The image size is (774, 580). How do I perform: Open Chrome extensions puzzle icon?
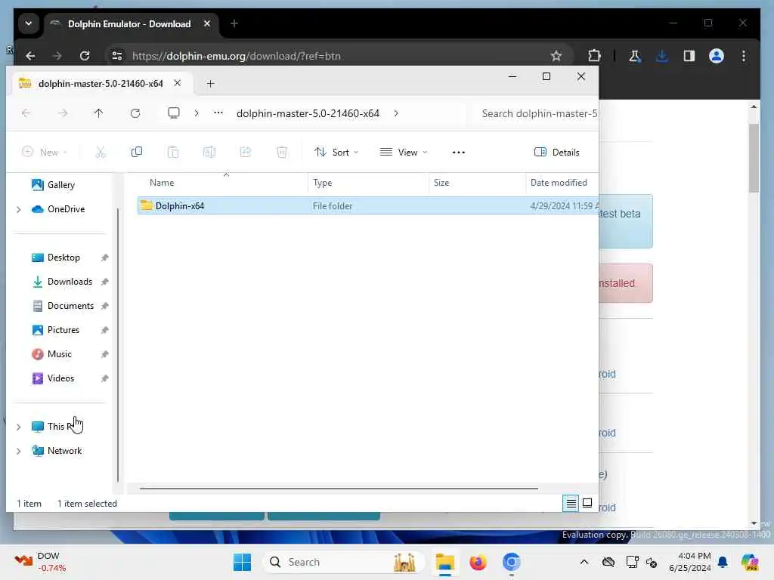click(594, 56)
